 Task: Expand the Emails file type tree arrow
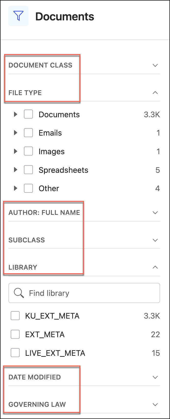pos(16,133)
